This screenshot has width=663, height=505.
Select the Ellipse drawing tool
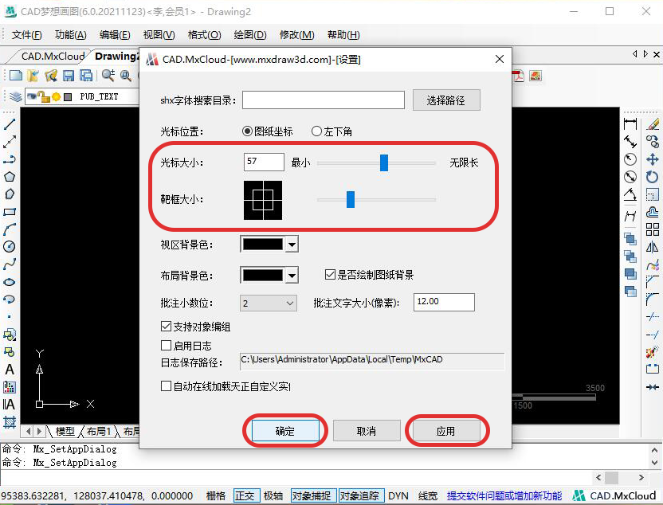pyautogui.click(x=10, y=282)
